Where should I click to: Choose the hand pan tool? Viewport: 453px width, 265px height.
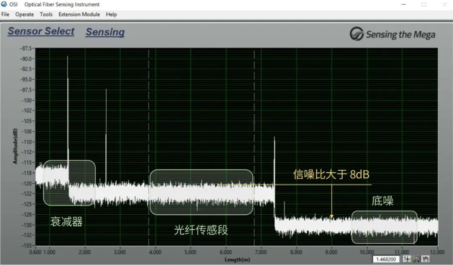(x=425, y=259)
